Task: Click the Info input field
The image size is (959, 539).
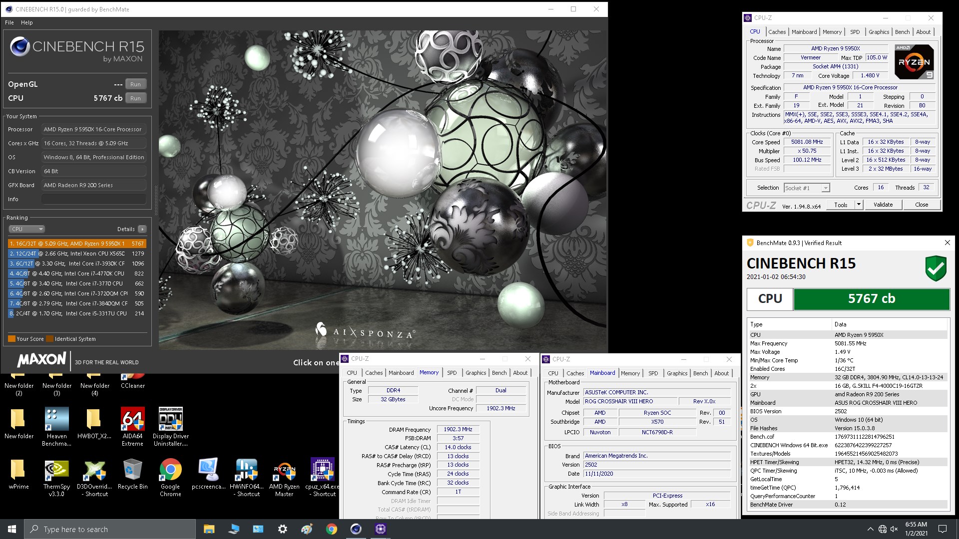Action: pyautogui.click(x=94, y=199)
